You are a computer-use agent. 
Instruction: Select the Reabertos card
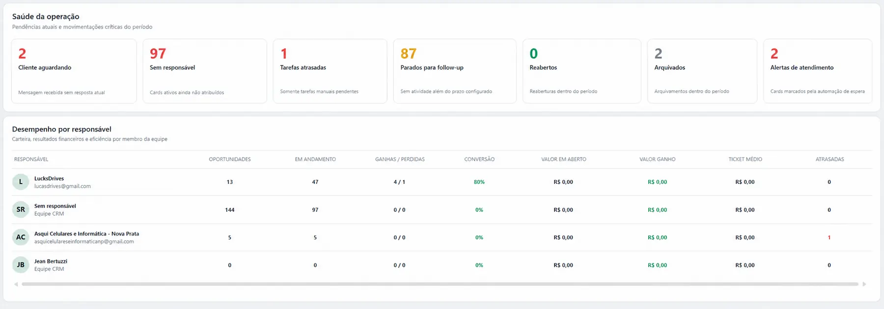[x=582, y=71]
